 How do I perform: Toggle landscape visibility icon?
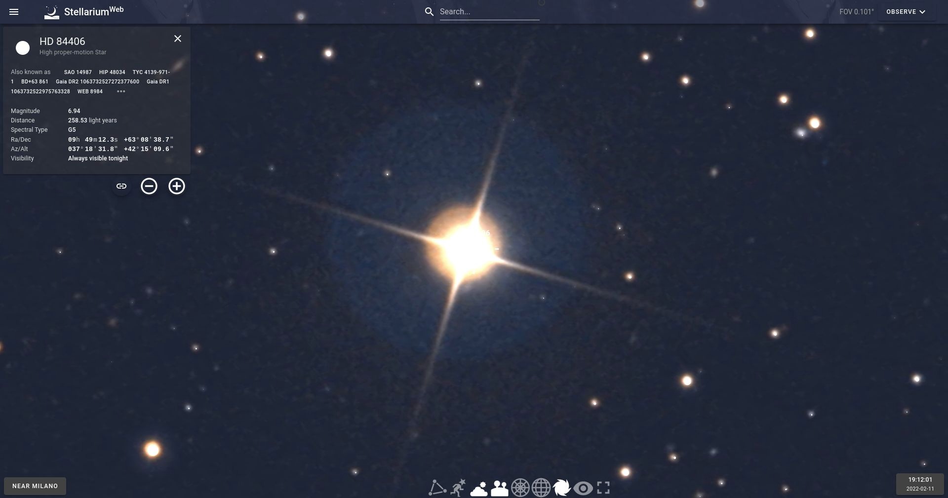coord(499,488)
